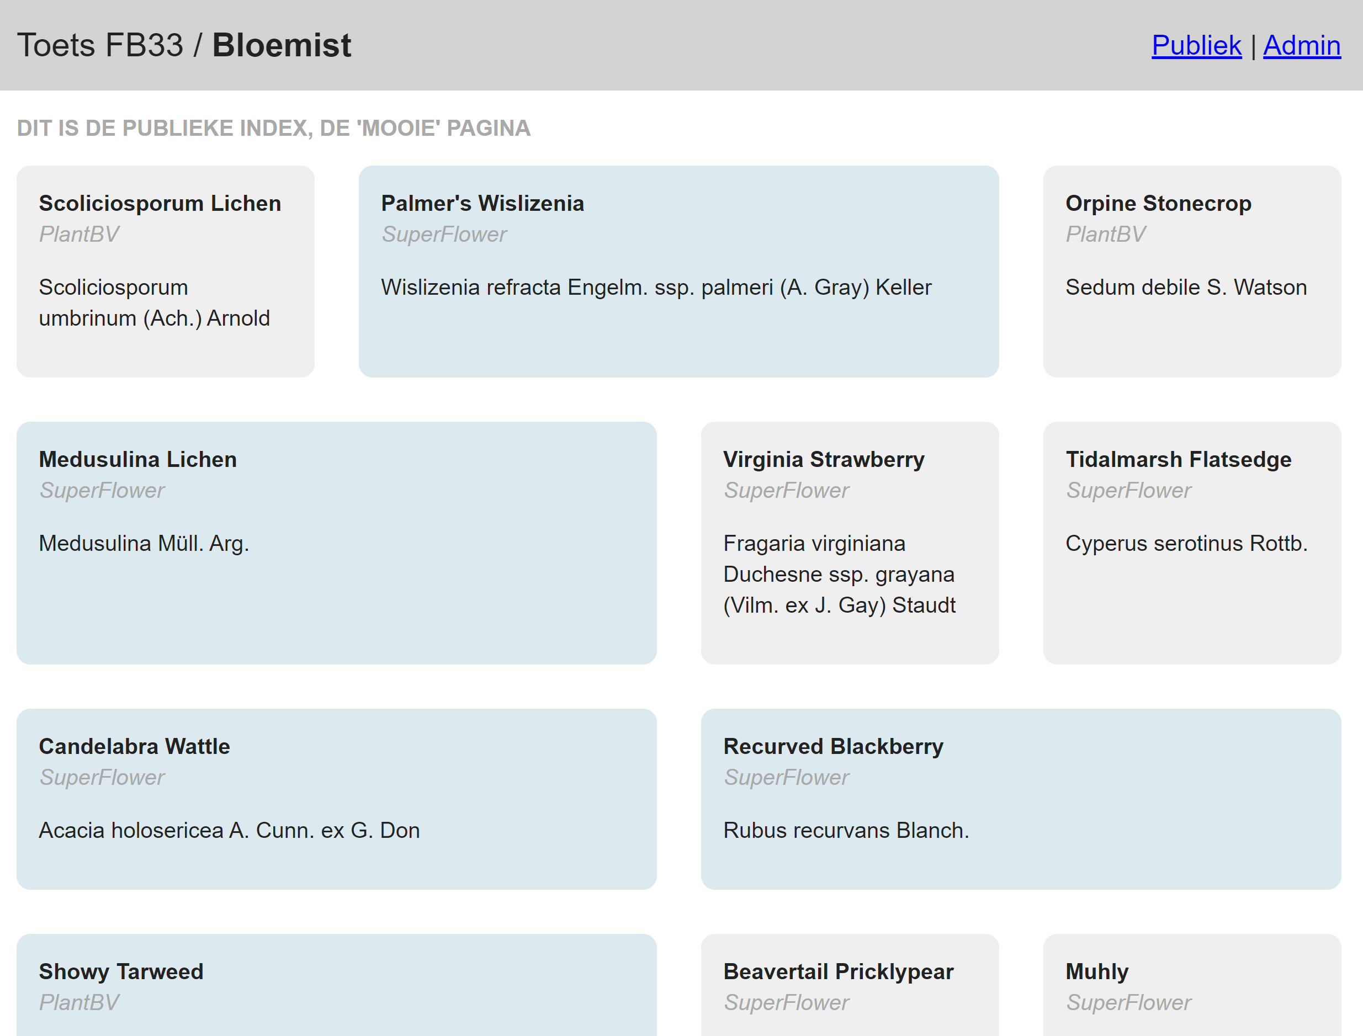1363x1036 pixels.
Task: Open the Palmer's Wislizenia card
Action: coord(678,270)
